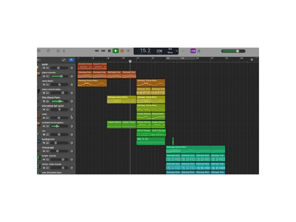Viewport: 296px width, 222px height.
Task: Click the Tuner fork icon
Action: pyautogui.click(x=183, y=51)
